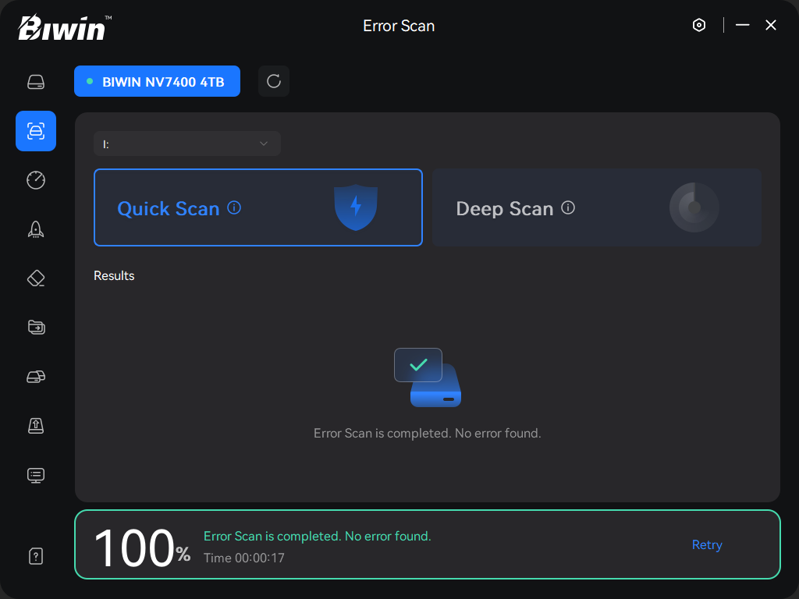Show info tooltip next to Deep Scan
799x599 pixels.
pos(568,207)
